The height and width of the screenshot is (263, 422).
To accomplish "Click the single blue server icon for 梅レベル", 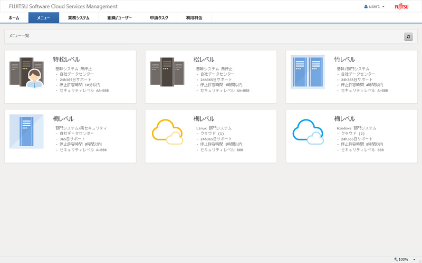I will (26, 131).
